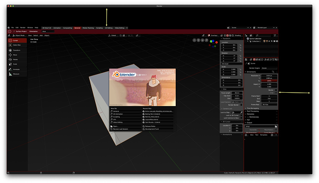Open the Frame Rate dropdown
Screen dimensions: 319x183
pos(269,105)
